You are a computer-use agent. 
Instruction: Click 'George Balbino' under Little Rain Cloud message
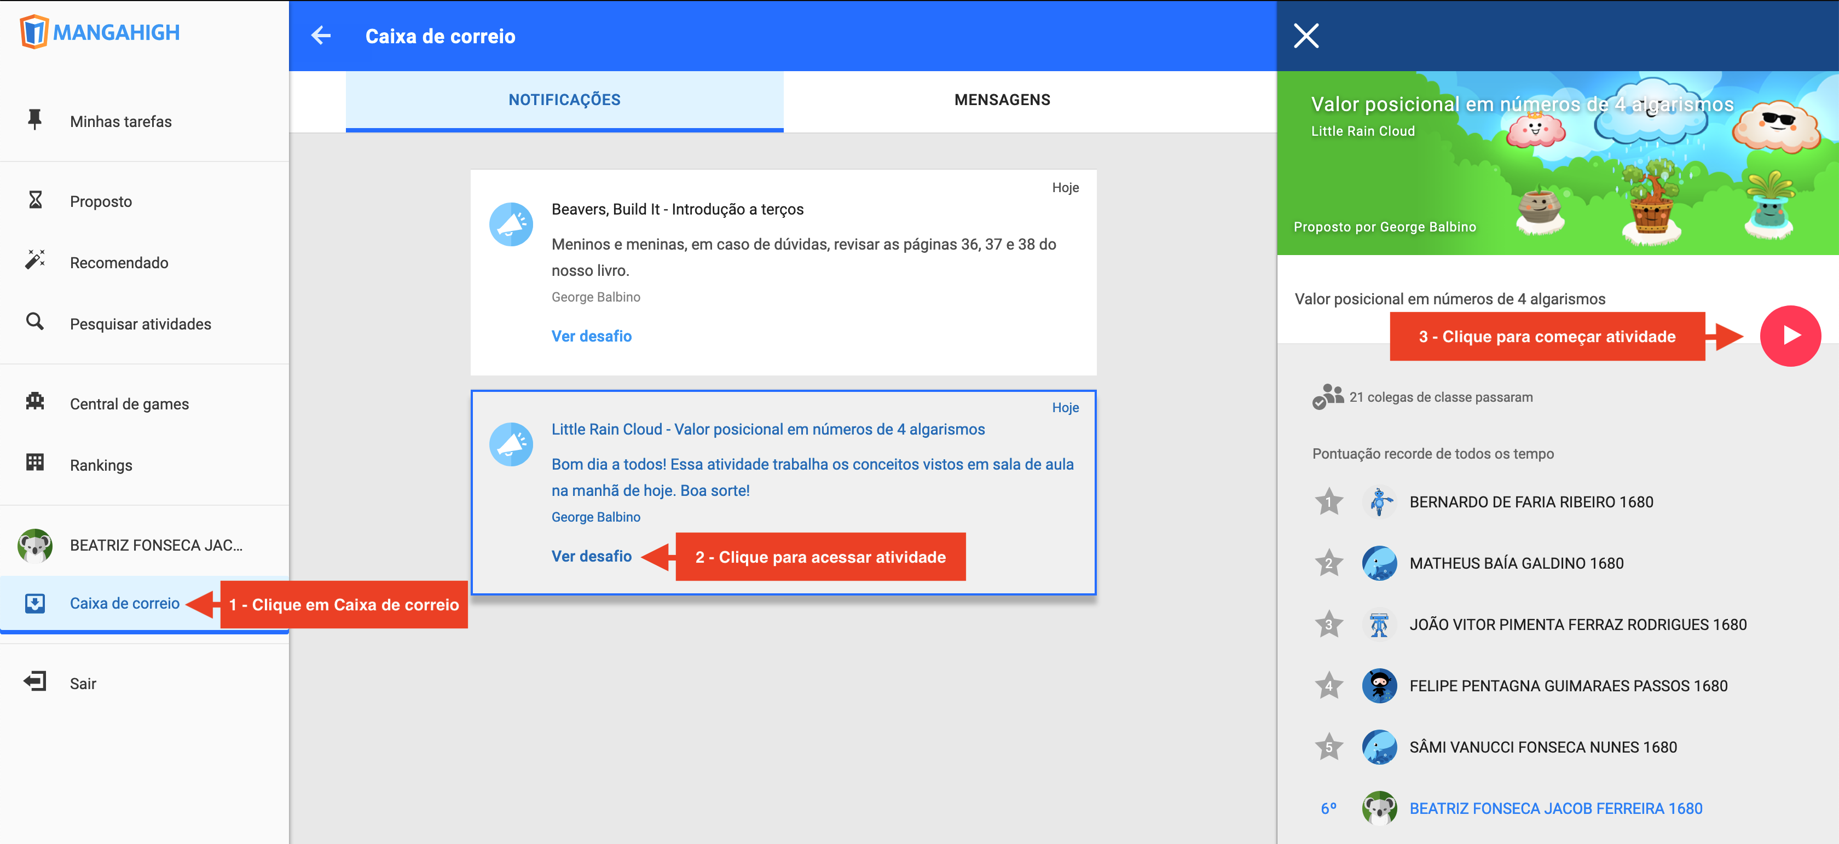pyautogui.click(x=595, y=517)
